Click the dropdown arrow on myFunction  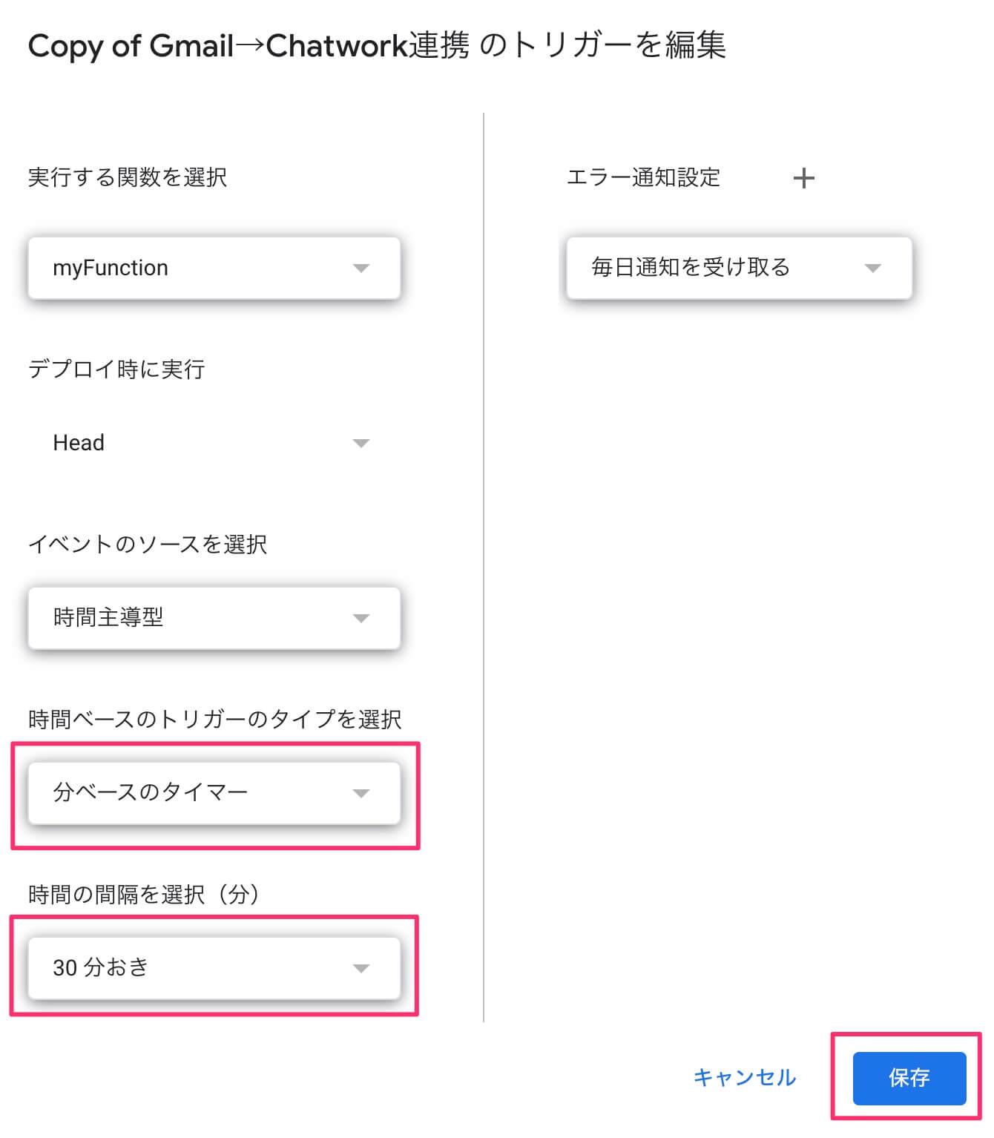click(x=362, y=269)
